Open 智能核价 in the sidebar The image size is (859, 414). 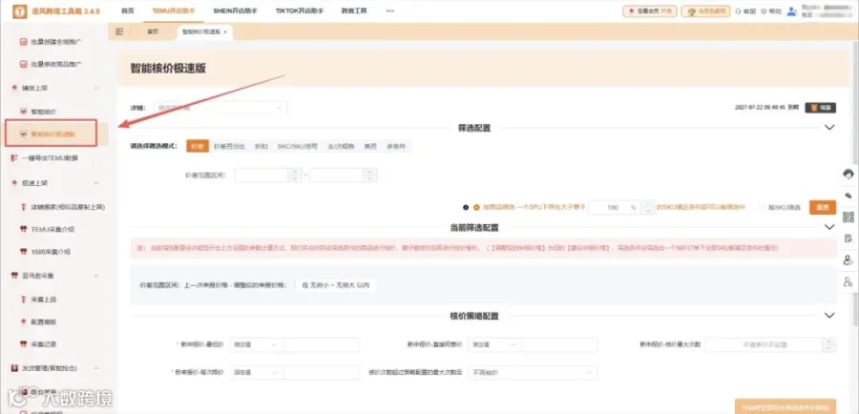[x=43, y=112]
